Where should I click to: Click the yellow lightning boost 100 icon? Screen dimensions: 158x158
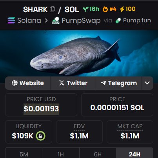[122, 9]
